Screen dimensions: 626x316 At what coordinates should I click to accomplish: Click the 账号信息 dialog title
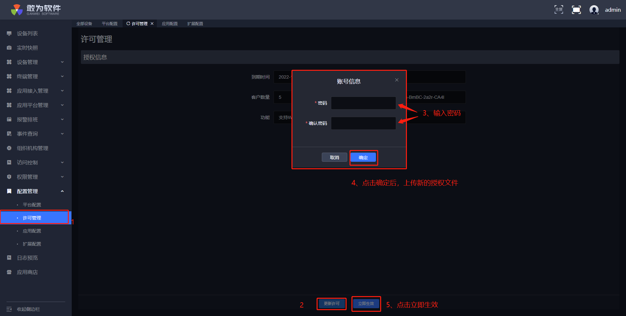click(349, 82)
